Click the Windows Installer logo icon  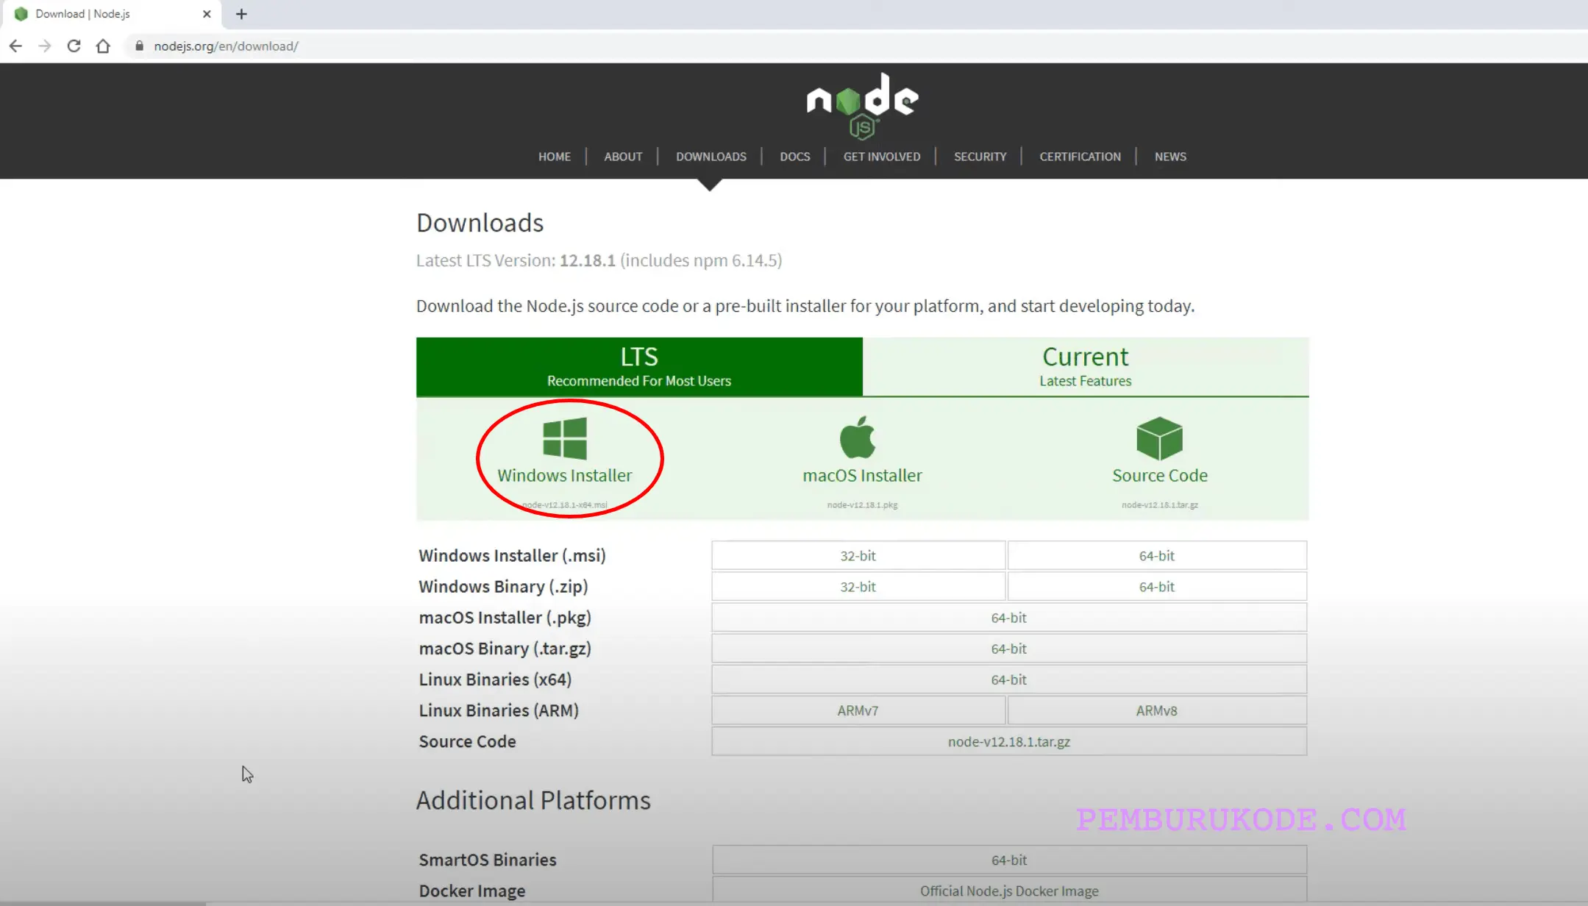[564, 438]
